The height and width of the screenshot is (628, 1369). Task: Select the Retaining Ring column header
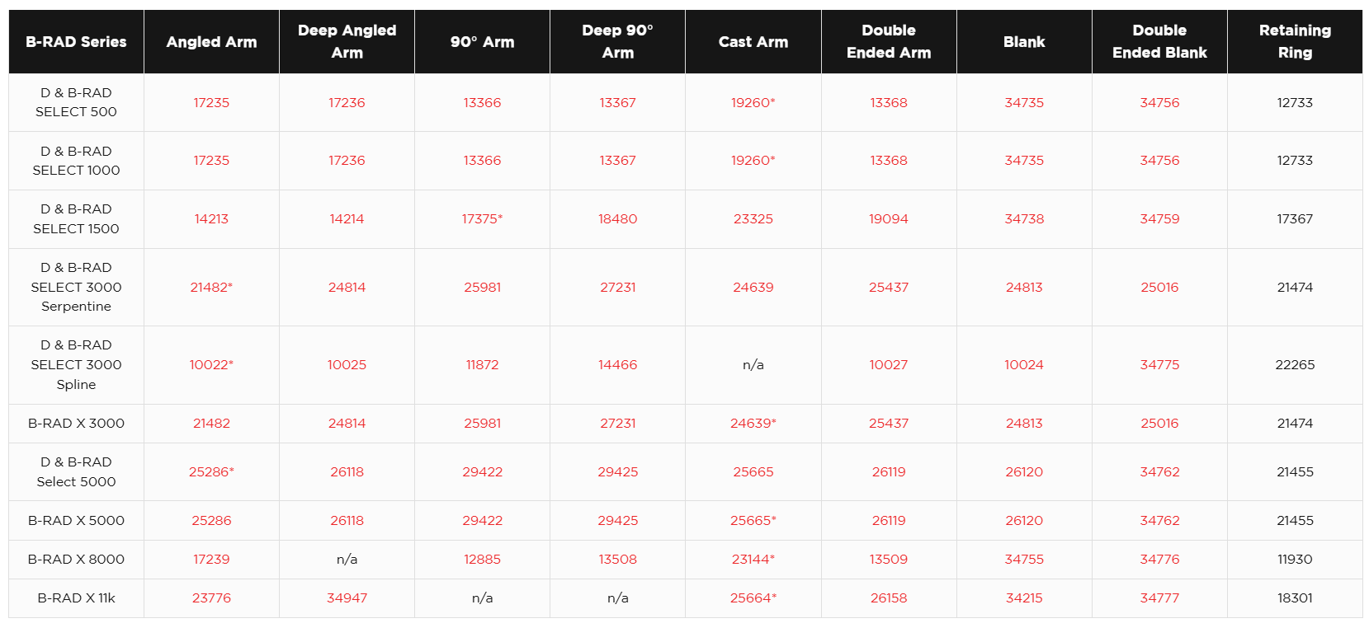point(1295,41)
